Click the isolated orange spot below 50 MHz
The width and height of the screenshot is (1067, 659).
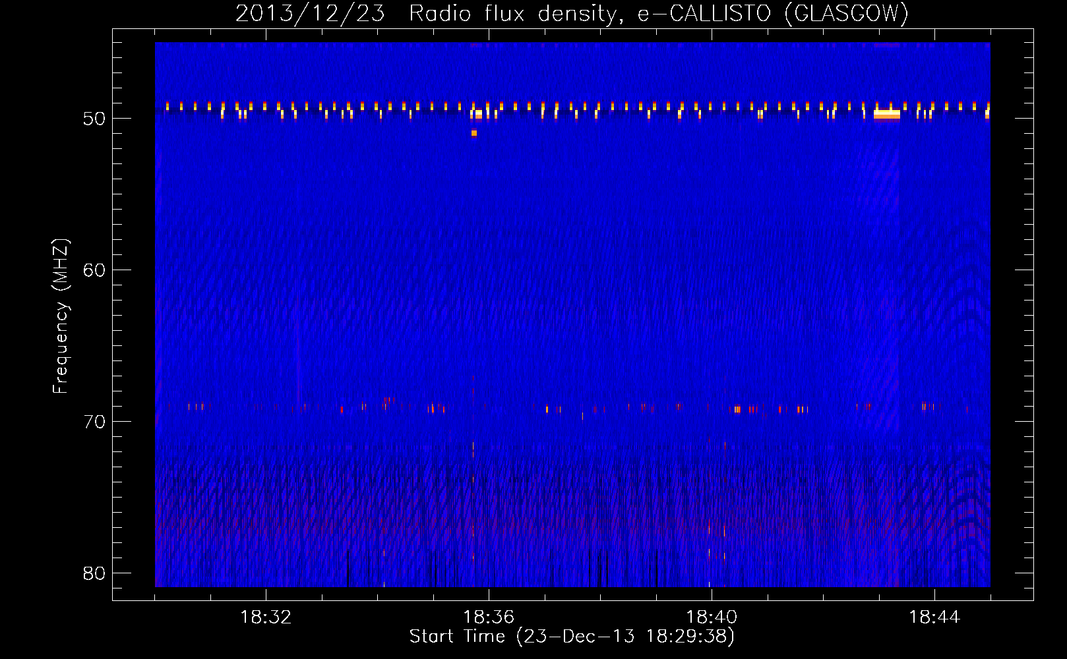(474, 133)
